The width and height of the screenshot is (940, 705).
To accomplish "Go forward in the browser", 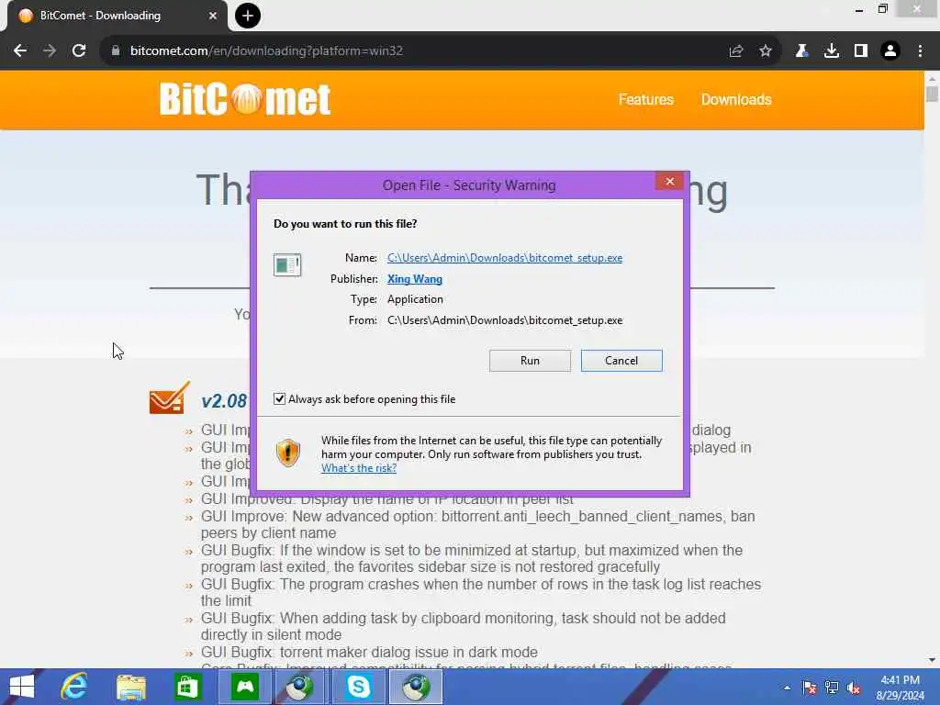I will click(50, 51).
